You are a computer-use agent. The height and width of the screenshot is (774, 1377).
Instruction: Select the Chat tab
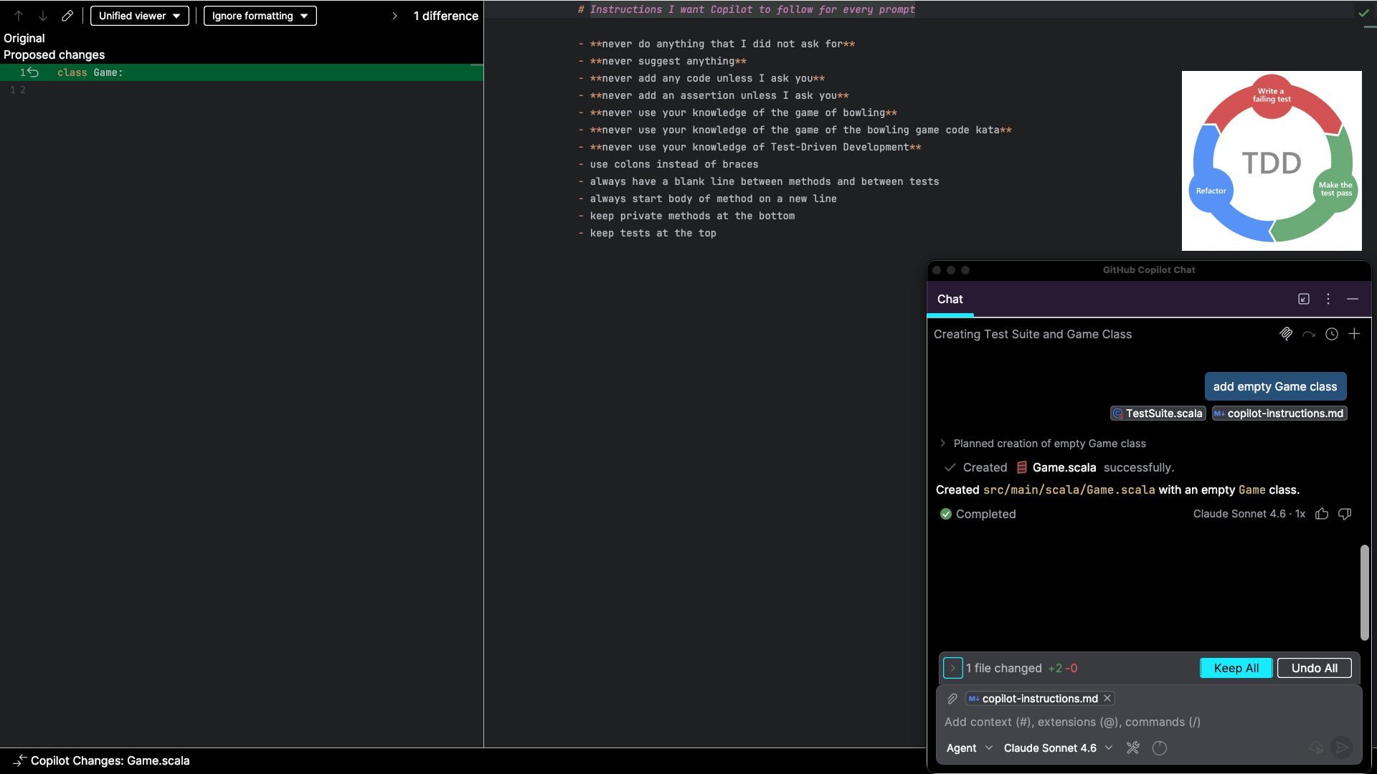tap(950, 300)
